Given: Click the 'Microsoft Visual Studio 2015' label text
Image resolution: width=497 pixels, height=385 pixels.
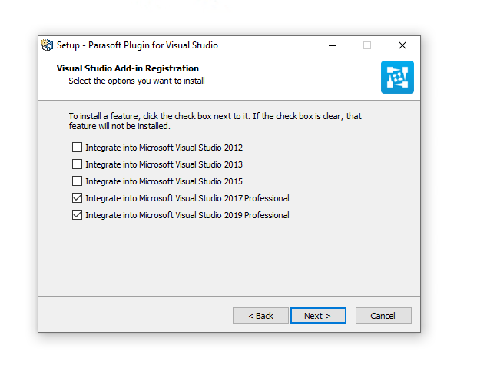Looking at the screenshot, I should click(191, 181).
